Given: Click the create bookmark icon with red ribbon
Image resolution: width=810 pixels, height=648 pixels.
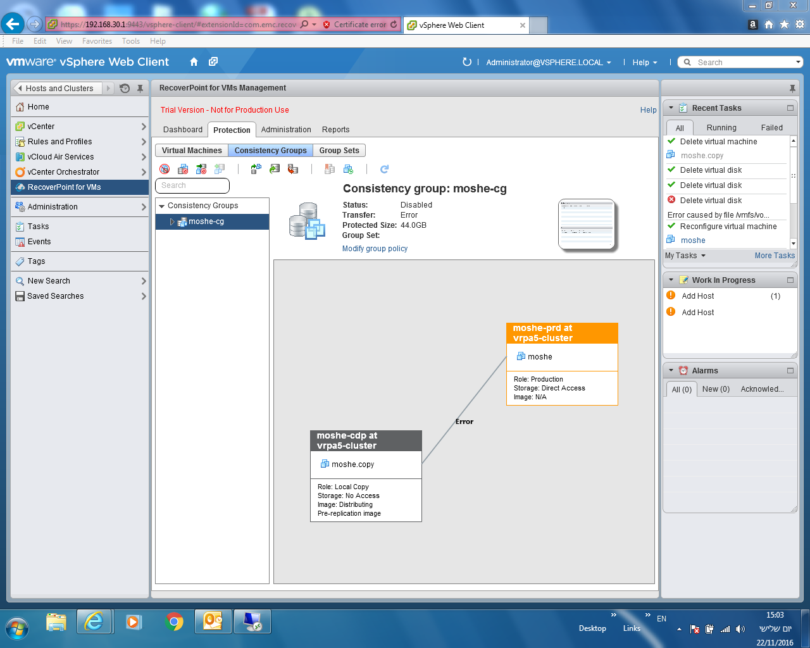Looking at the screenshot, I should (329, 169).
